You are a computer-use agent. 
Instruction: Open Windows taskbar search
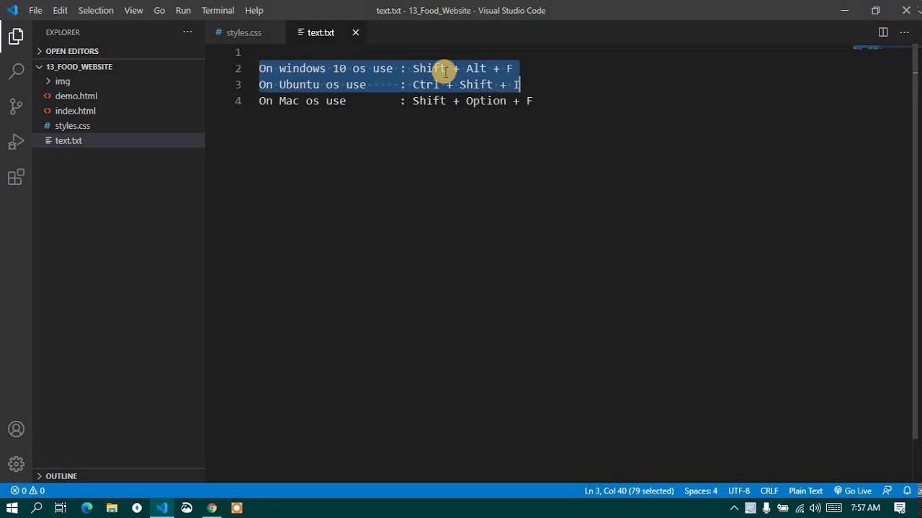click(37, 508)
